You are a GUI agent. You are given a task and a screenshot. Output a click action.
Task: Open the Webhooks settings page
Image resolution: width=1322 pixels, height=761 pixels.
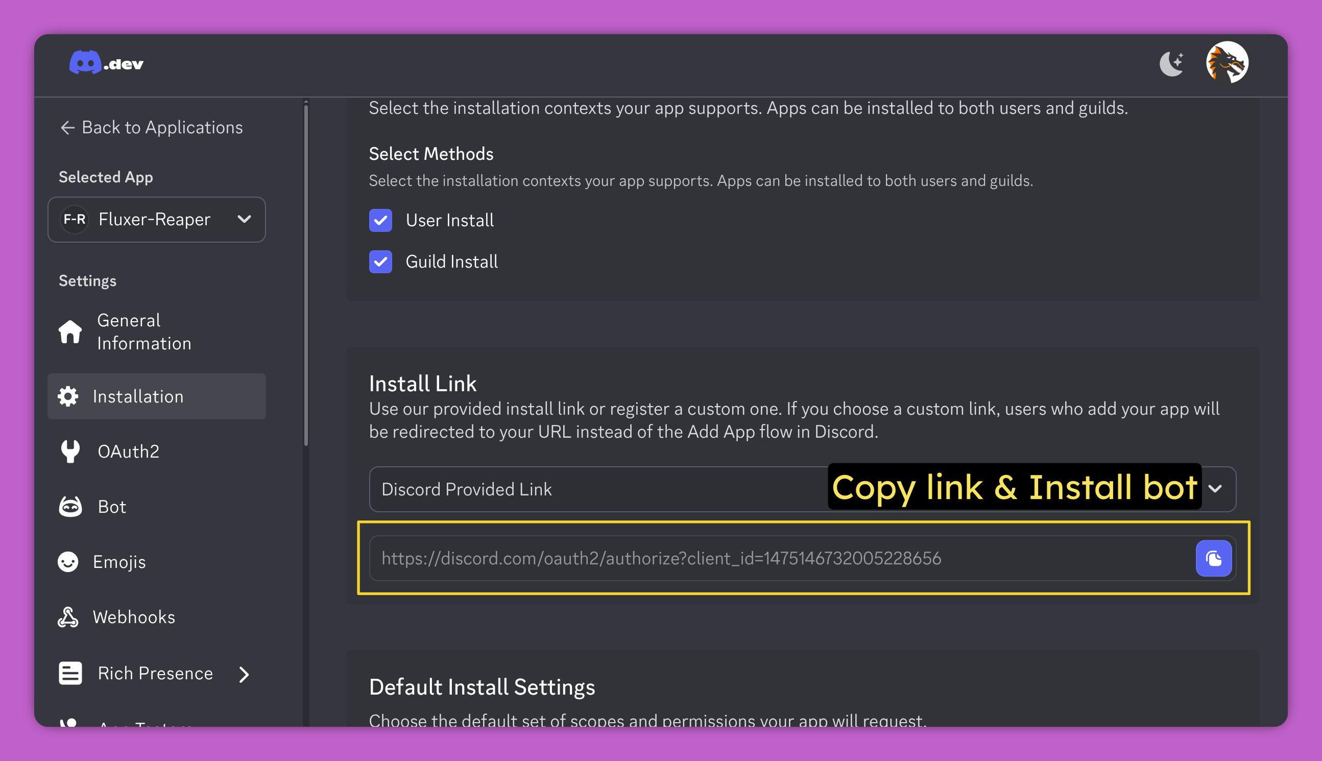coord(157,617)
